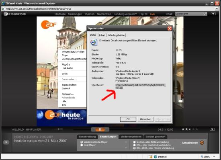Select Modem- oder ISDN-Verbindung option
This screenshot has width=221, height=160.
tap(135, 142)
